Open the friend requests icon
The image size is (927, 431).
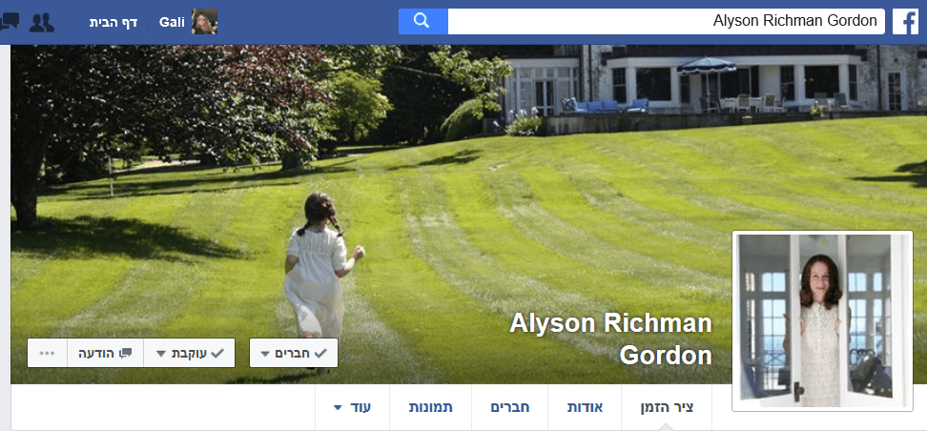click(42, 23)
